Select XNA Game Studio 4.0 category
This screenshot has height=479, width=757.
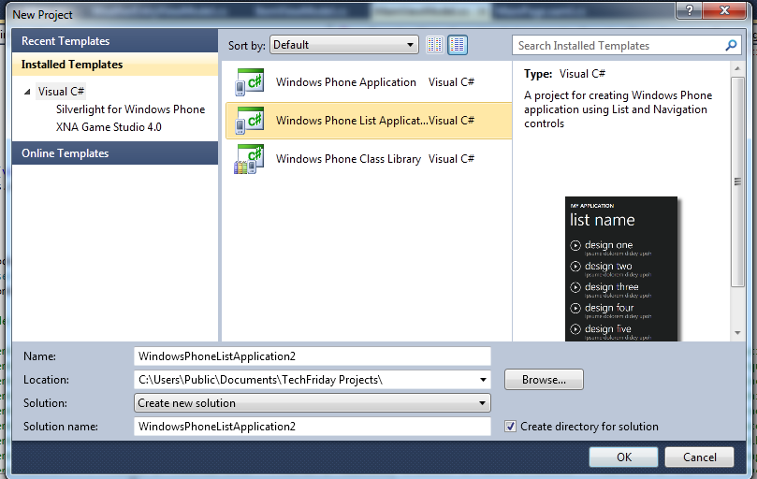pyautogui.click(x=109, y=126)
